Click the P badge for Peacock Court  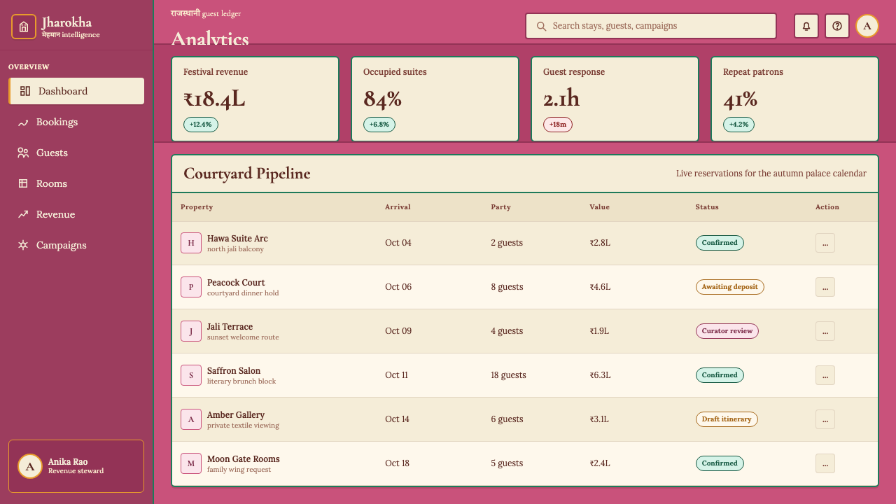pyautogui.click(x=191, y=287)
